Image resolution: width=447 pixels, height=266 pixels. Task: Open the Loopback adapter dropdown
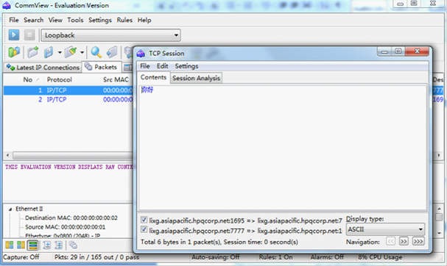click(x=110, y=35)
